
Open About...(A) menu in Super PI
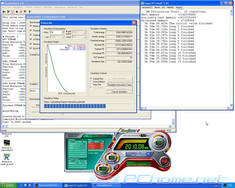click(159, 8)
